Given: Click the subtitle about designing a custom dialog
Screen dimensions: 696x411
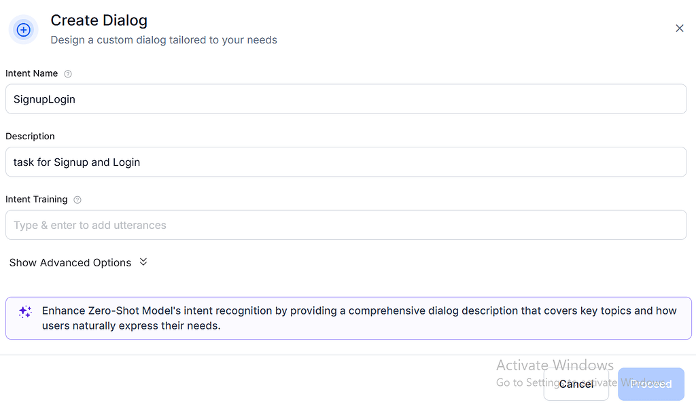Looking at the screenshot, I should (164, 40).
